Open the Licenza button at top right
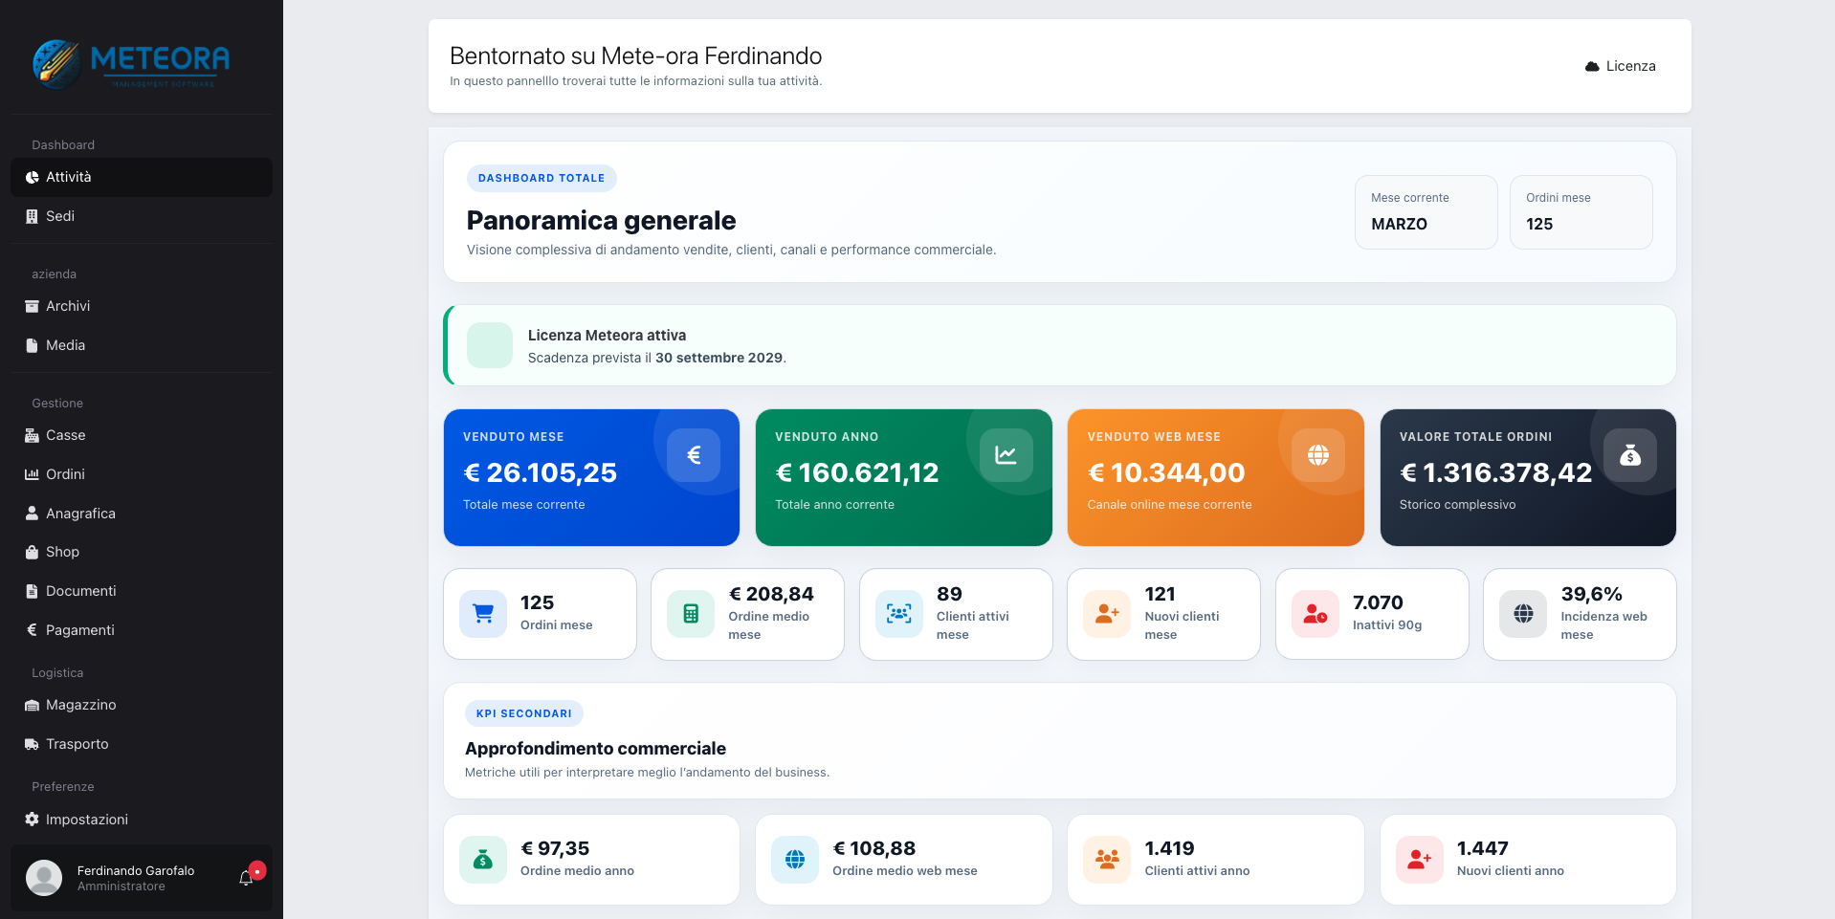Image resolution: width=1835 pixels, height=919 pixels. [x=1620, y=66]
